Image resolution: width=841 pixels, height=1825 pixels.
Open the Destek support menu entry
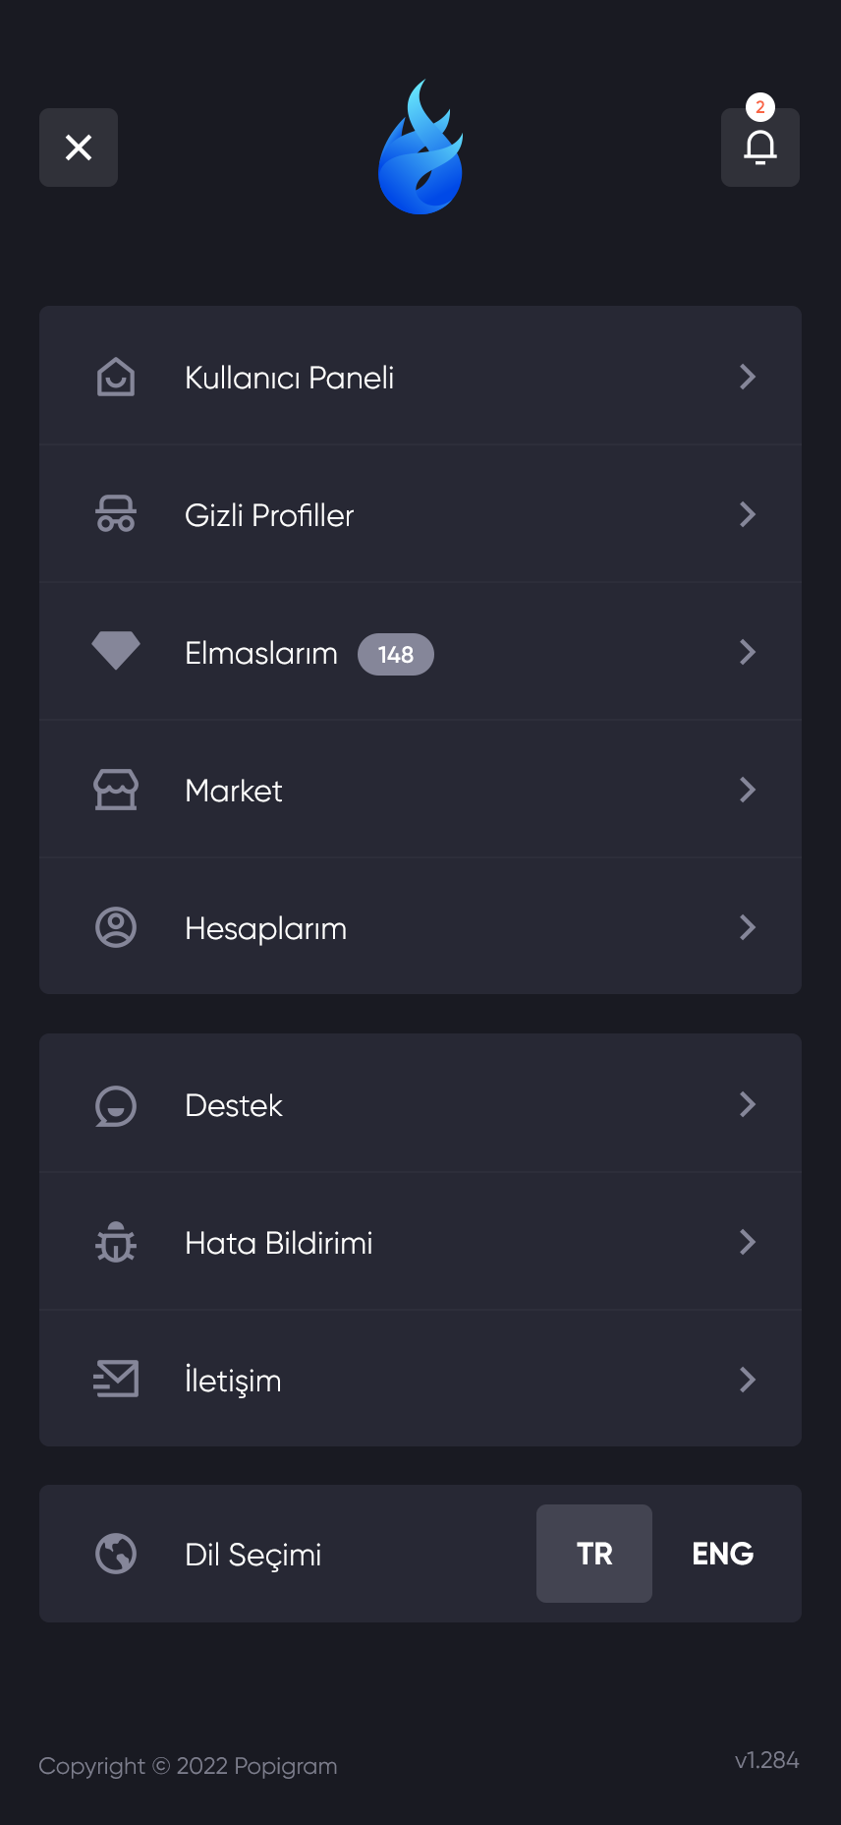pyautogui.click(x=234, y=1105)
